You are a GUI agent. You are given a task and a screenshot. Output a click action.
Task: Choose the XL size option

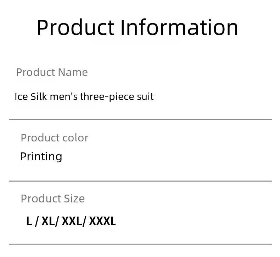(x=48, y=221)
